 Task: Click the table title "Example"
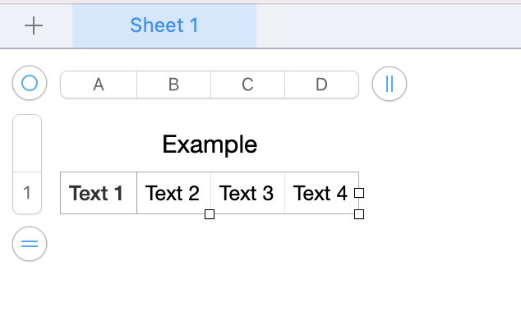pyautogui.click(x=210, y=144)
